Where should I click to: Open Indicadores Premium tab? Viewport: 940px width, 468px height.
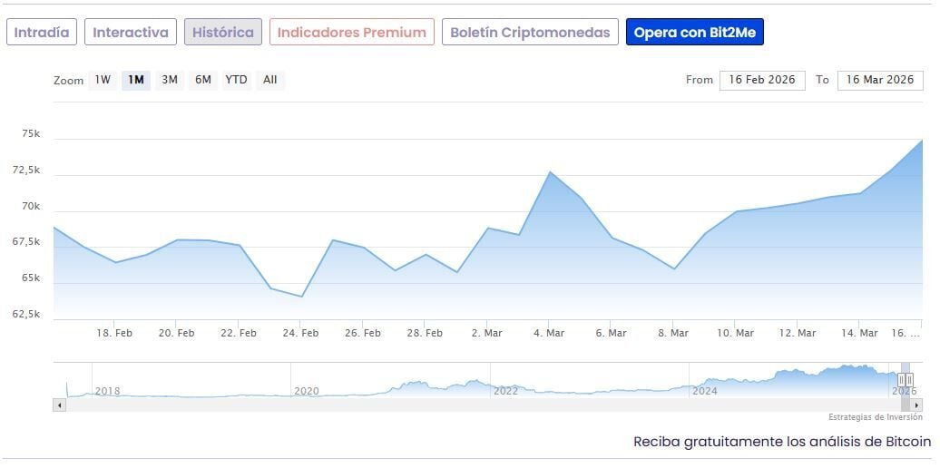point(352,33)
